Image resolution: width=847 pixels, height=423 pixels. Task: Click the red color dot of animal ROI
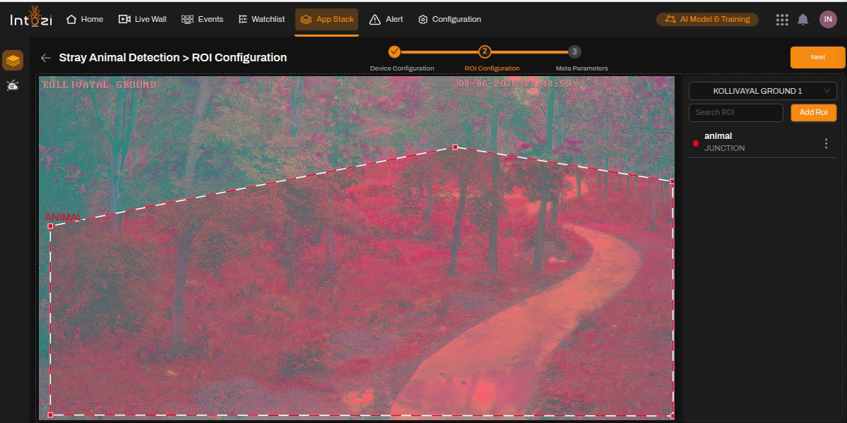[x=696, y=143]
